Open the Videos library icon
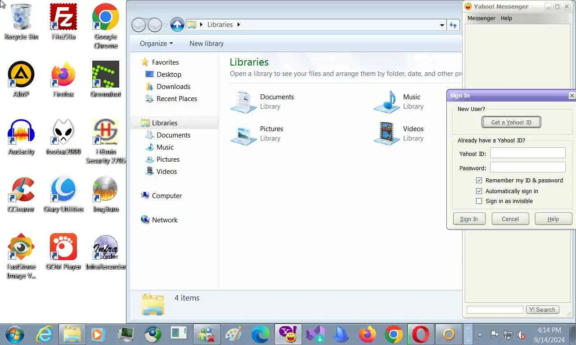Viewport: 576px width, 345px height. pyautogui.click(x=387, y=133)
